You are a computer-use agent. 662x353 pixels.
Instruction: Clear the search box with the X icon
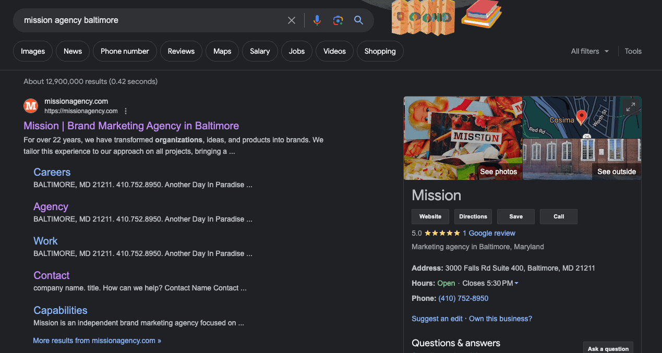coord(292,20)
